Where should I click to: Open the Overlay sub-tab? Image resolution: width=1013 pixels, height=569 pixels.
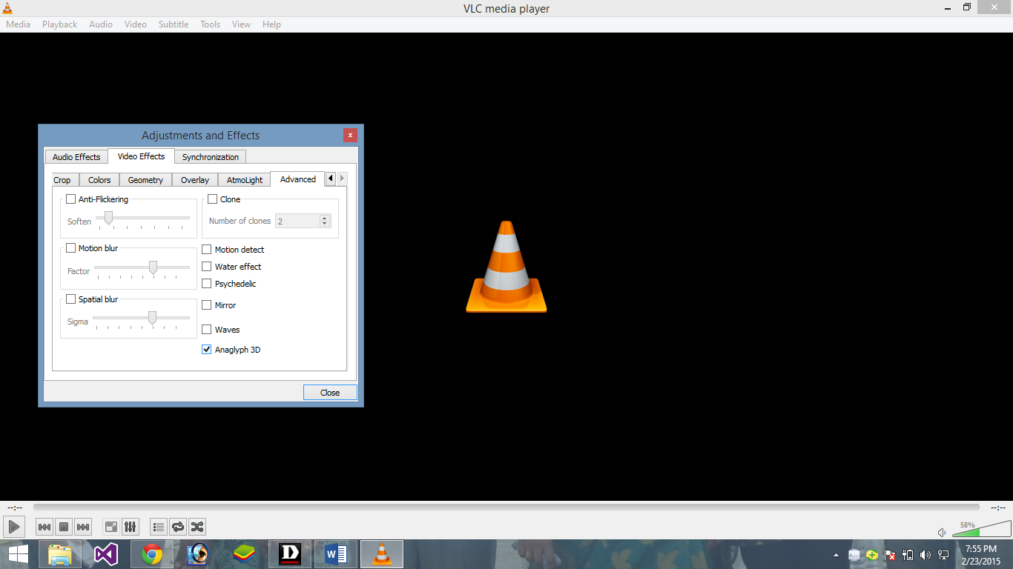(195, 180)
